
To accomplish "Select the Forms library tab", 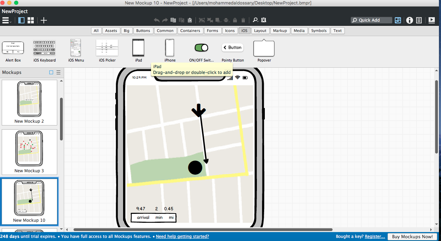I will point(212,31).
